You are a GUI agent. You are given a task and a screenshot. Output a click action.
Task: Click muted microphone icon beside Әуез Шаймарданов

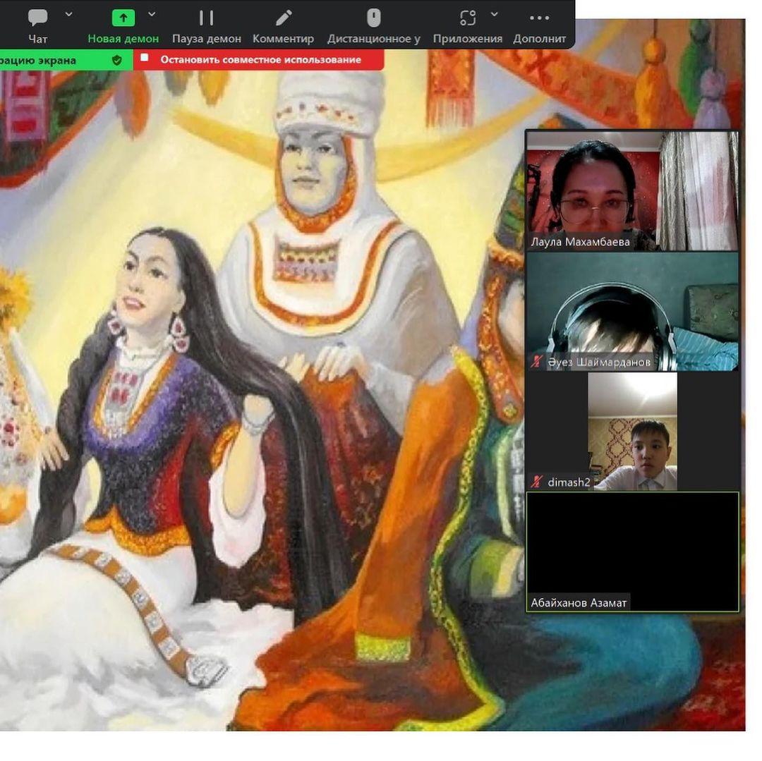(536, 362)
